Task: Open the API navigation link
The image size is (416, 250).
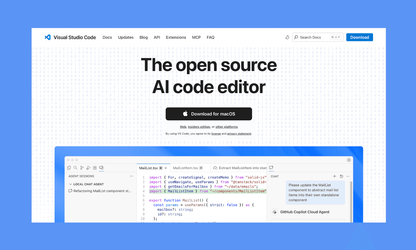Action: click(x=157, y=37)
